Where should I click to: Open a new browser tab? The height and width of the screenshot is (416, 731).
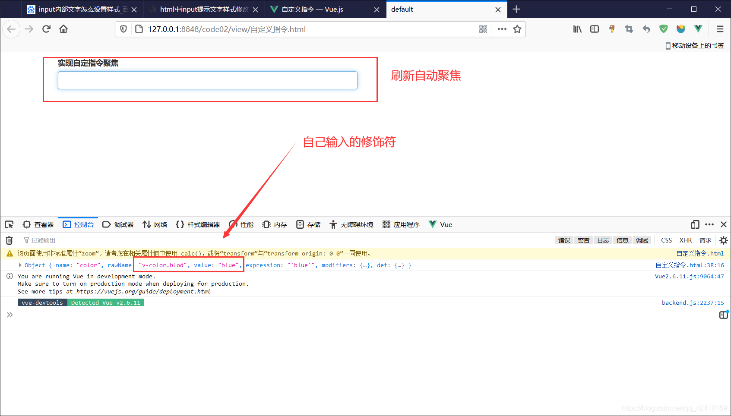coord(516,9)
